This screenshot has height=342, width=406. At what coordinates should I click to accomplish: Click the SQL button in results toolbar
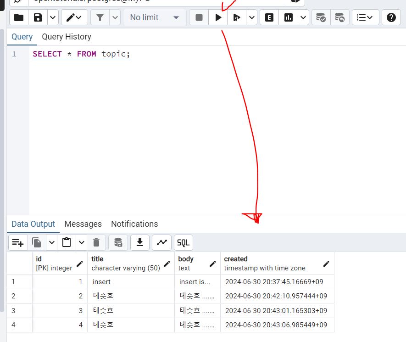[x=184, y=243]
